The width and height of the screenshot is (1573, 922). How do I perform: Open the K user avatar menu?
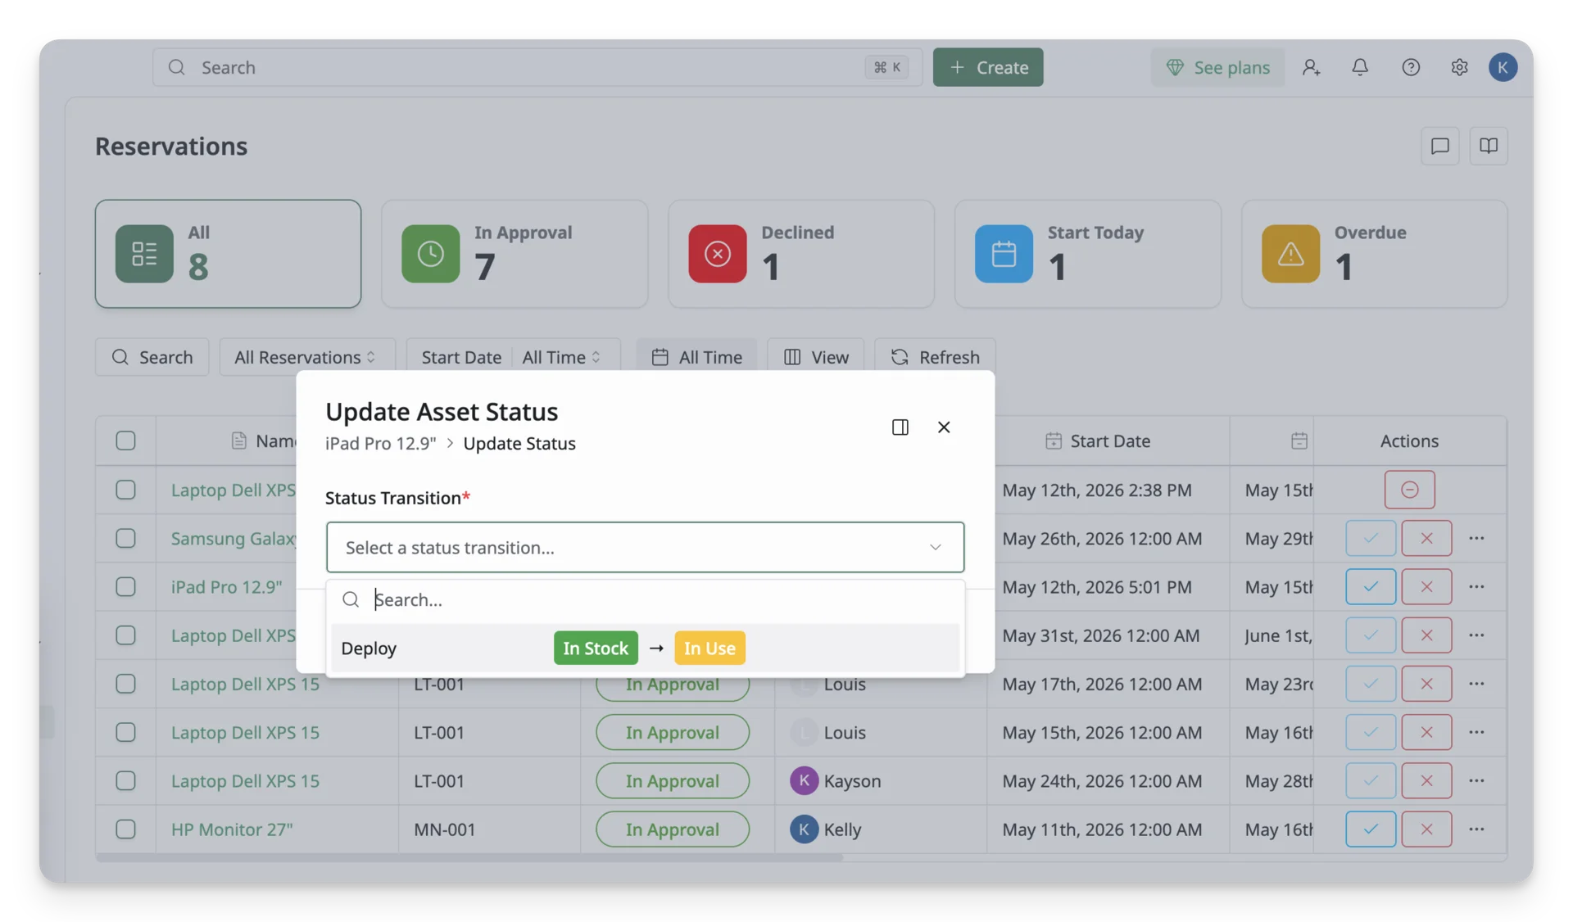coord(1503,67)
